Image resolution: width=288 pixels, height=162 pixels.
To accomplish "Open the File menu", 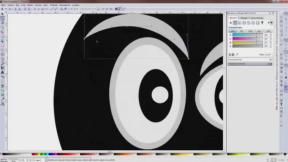I will tap(4, 5).
